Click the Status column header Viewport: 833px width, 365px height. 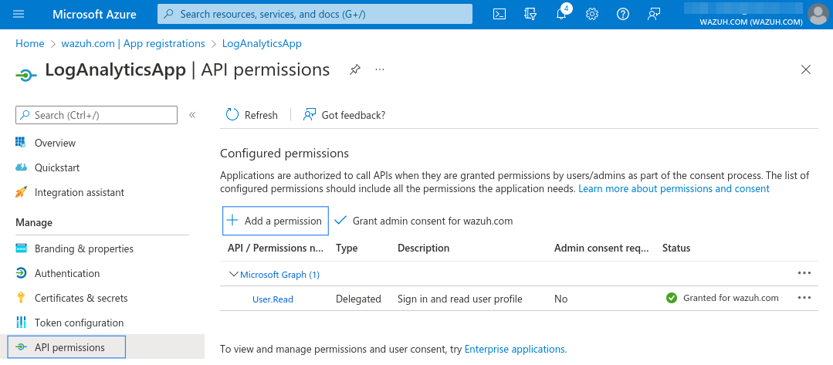676,248
